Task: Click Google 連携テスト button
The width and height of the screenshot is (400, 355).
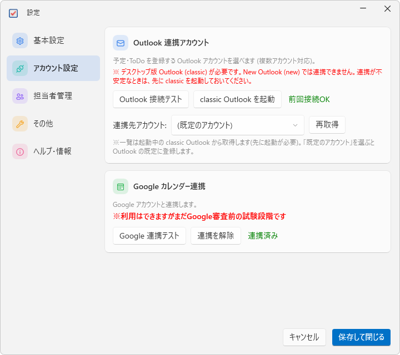Action: pyautogui.click(x=149, y=236)
